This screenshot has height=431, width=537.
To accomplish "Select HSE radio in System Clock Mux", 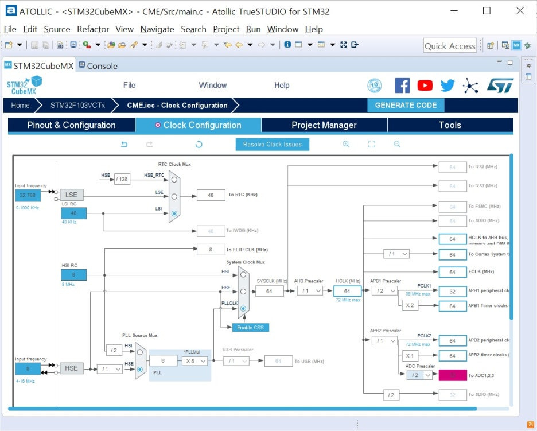I will (243, 292).
